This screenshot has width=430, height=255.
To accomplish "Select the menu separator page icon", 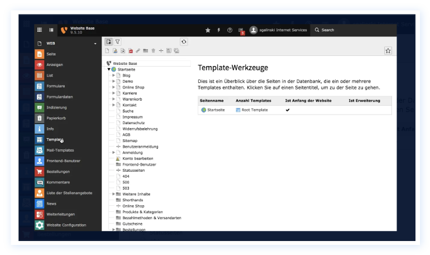I will tap(161, 51).
